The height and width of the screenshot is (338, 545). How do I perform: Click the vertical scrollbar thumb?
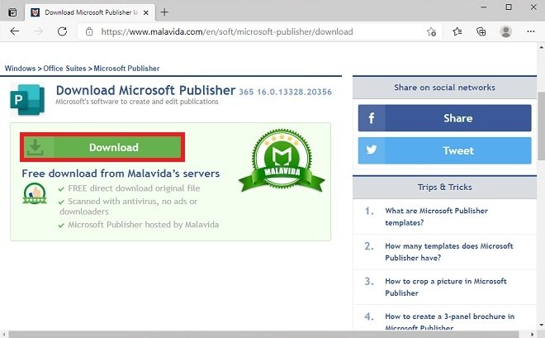(541, 126)
